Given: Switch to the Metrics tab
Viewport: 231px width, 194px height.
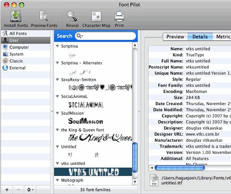Looking at the screenshot, I should [222, 37].
